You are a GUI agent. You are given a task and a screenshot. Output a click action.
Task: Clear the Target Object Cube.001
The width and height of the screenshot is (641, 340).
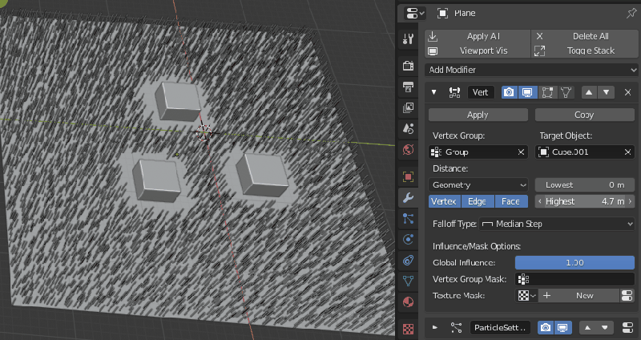tap(628, 152)
